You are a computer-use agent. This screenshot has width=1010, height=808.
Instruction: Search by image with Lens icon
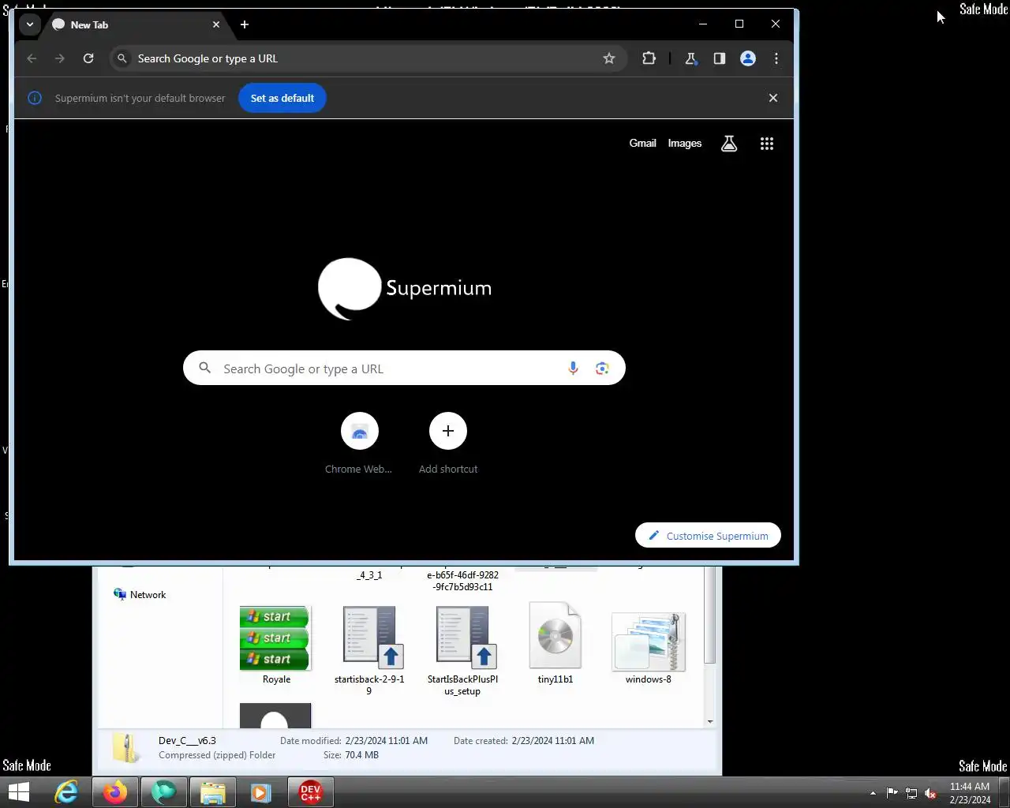(x=603, y=368)
